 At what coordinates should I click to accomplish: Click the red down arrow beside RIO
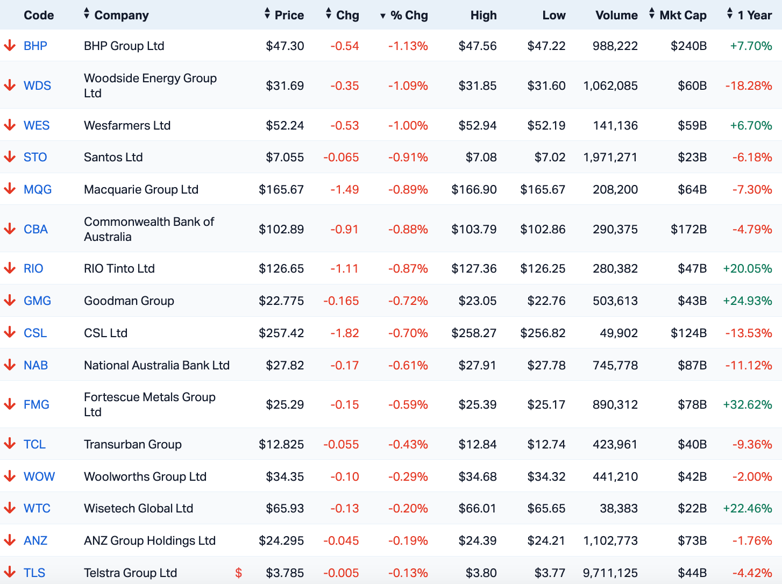click(x=10, y=268)
